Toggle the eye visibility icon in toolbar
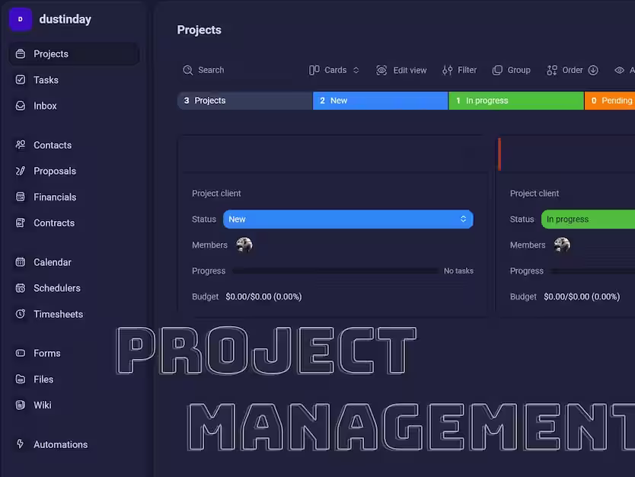Viewport: 635px width, 477px height. coord(619,70)
